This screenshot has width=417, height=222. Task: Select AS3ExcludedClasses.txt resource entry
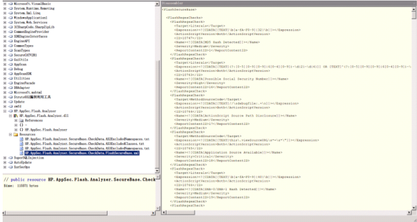pyautogui.click(x=85, y=143)
